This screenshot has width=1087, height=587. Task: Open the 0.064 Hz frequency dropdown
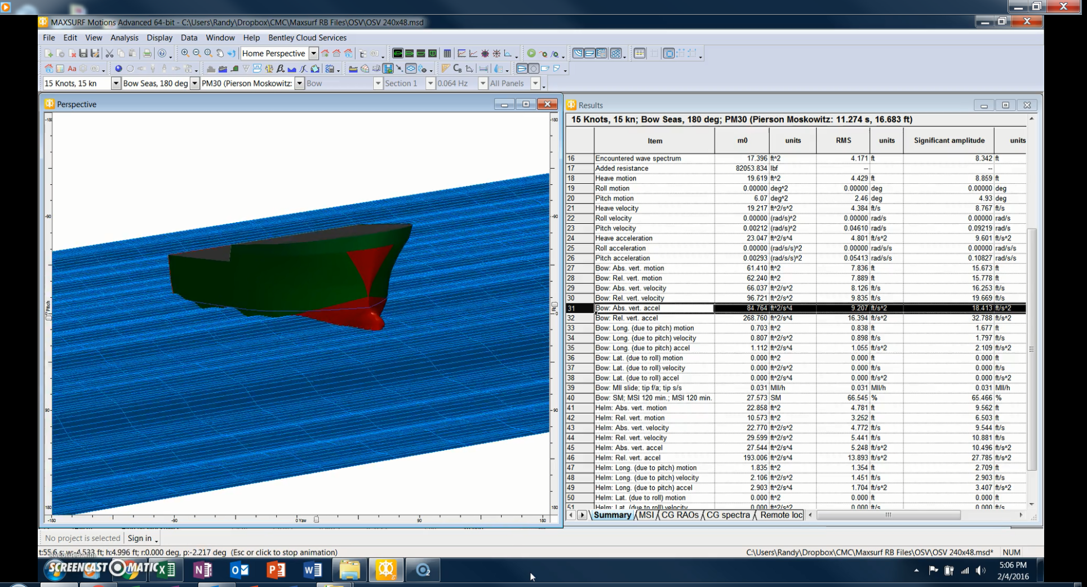(482, 83)
